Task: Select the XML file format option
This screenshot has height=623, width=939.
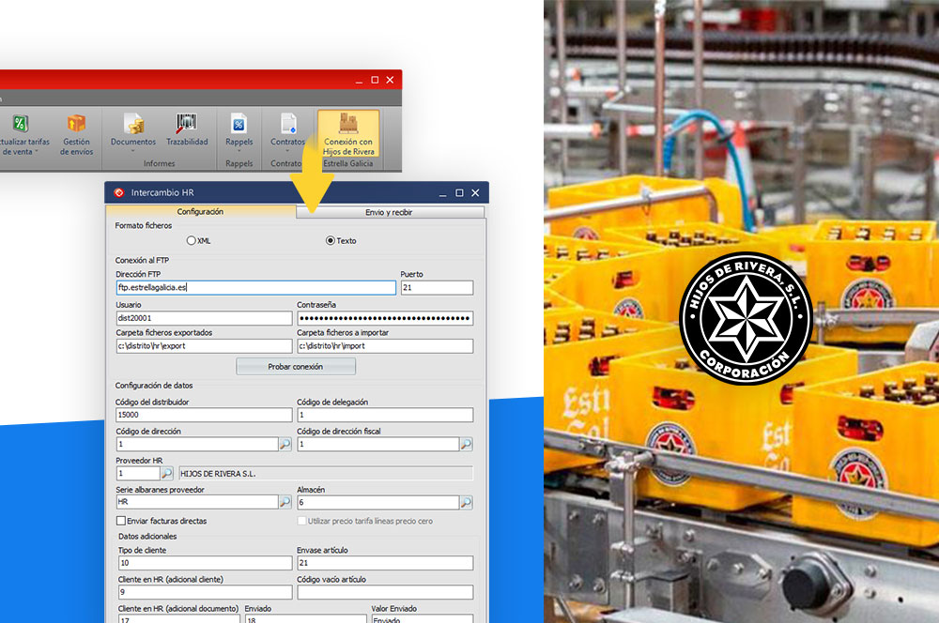Action: [192, 241]
